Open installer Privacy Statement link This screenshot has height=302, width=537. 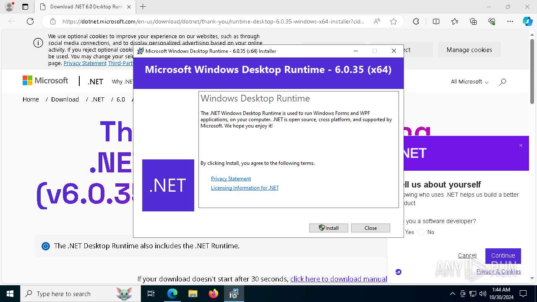coord(231,178)
